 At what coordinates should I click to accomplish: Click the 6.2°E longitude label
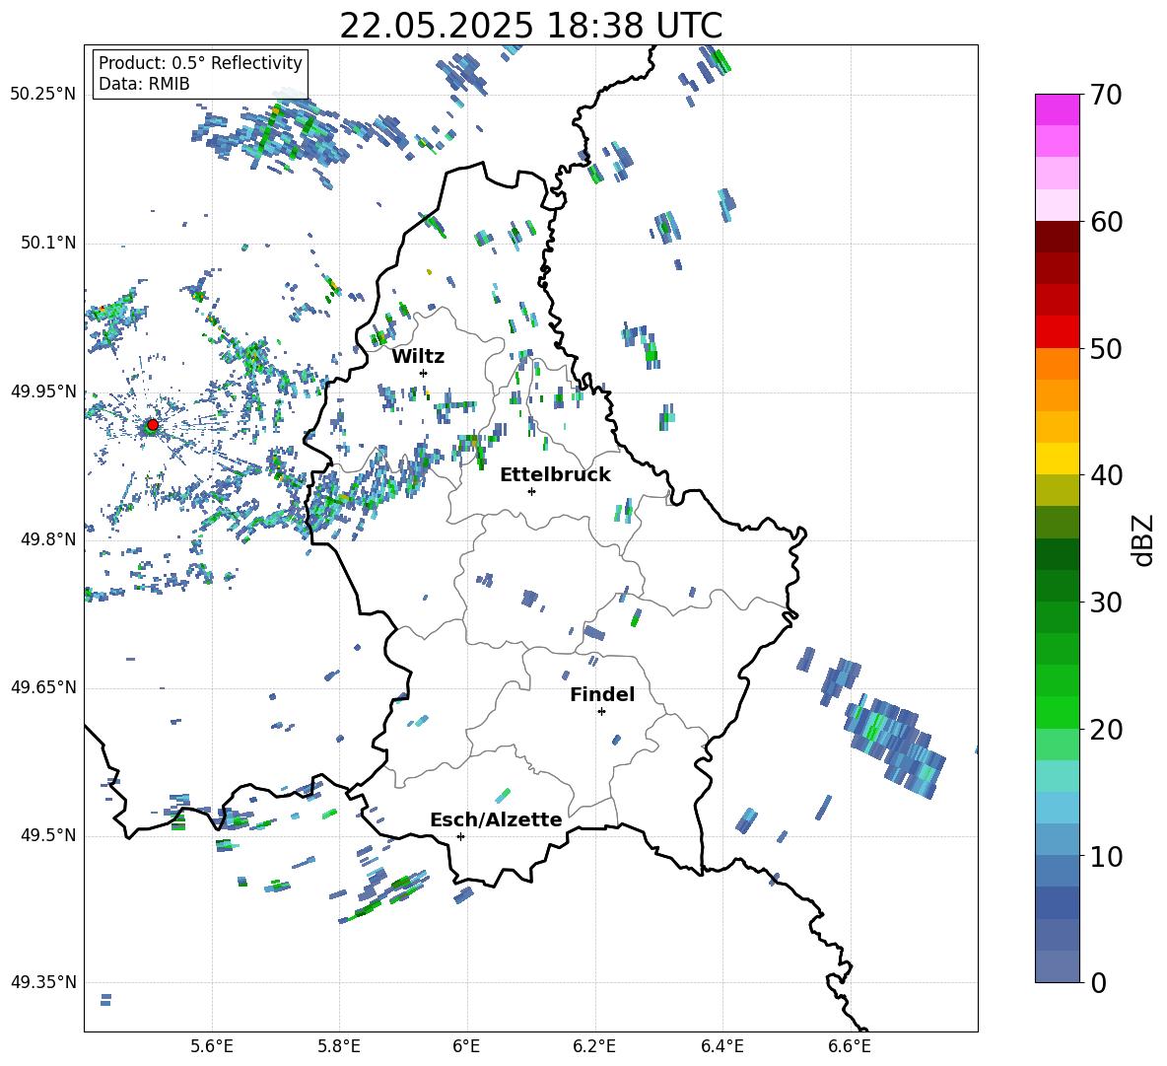point(594,1047)
